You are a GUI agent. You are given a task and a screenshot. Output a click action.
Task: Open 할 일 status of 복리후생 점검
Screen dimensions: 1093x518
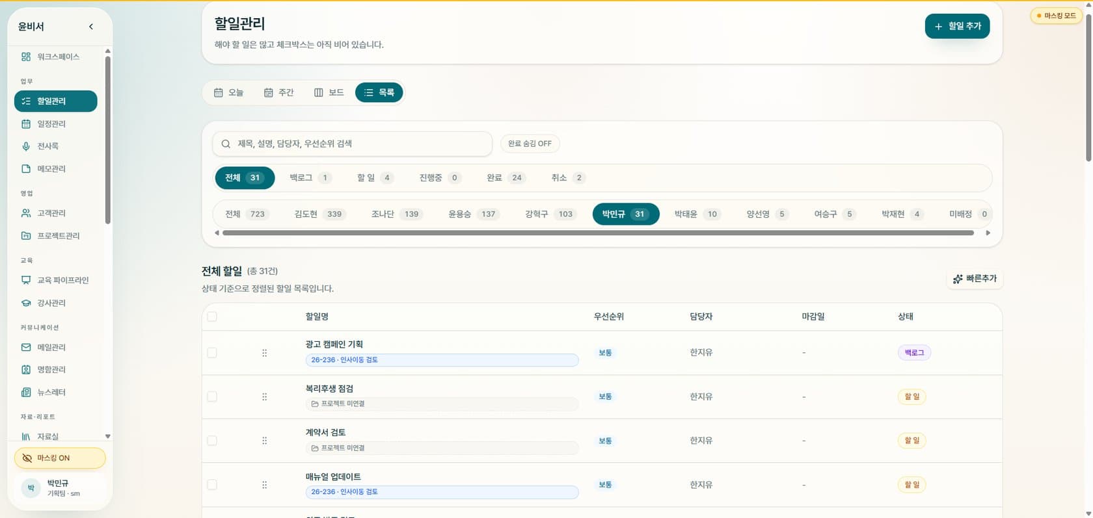[x=912, y=396]
